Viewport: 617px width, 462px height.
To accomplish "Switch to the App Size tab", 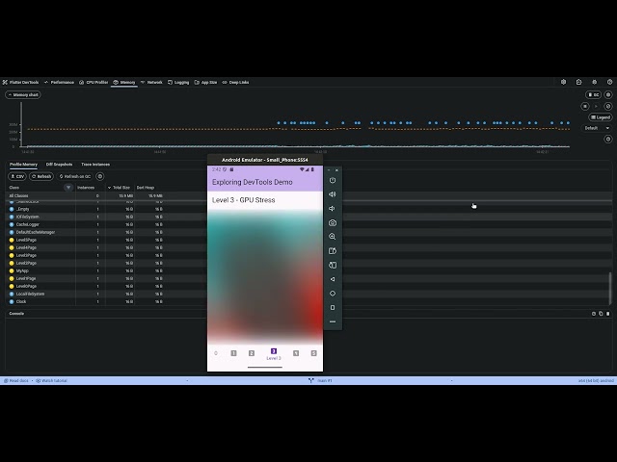I will pyautogui.click(x=205, y=82).
